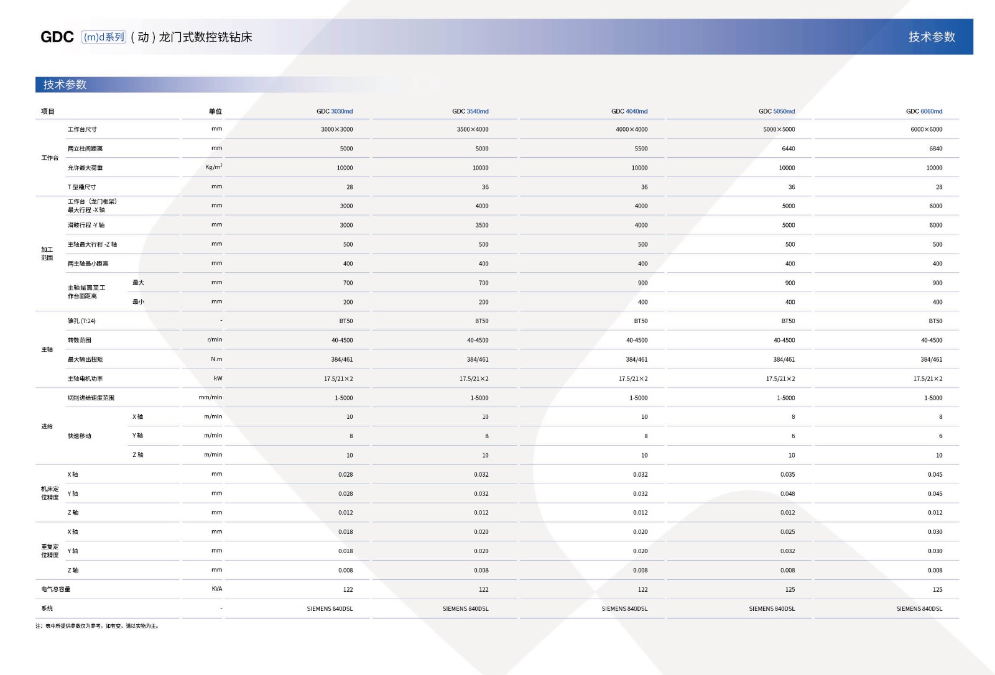
Task: Click the N.m unit cell
Action: click(216, 359)
